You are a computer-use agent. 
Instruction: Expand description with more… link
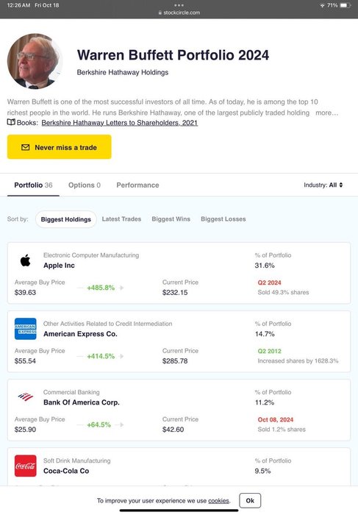click(326, 113)
